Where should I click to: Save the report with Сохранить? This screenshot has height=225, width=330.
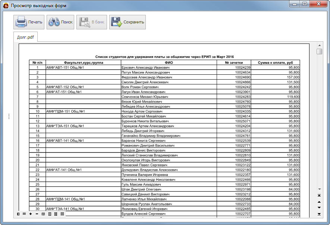pos(128,22)
